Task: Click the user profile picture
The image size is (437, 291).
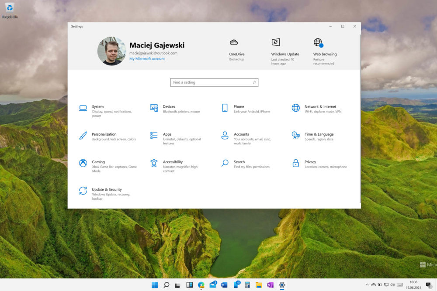Action: (111, 51)
